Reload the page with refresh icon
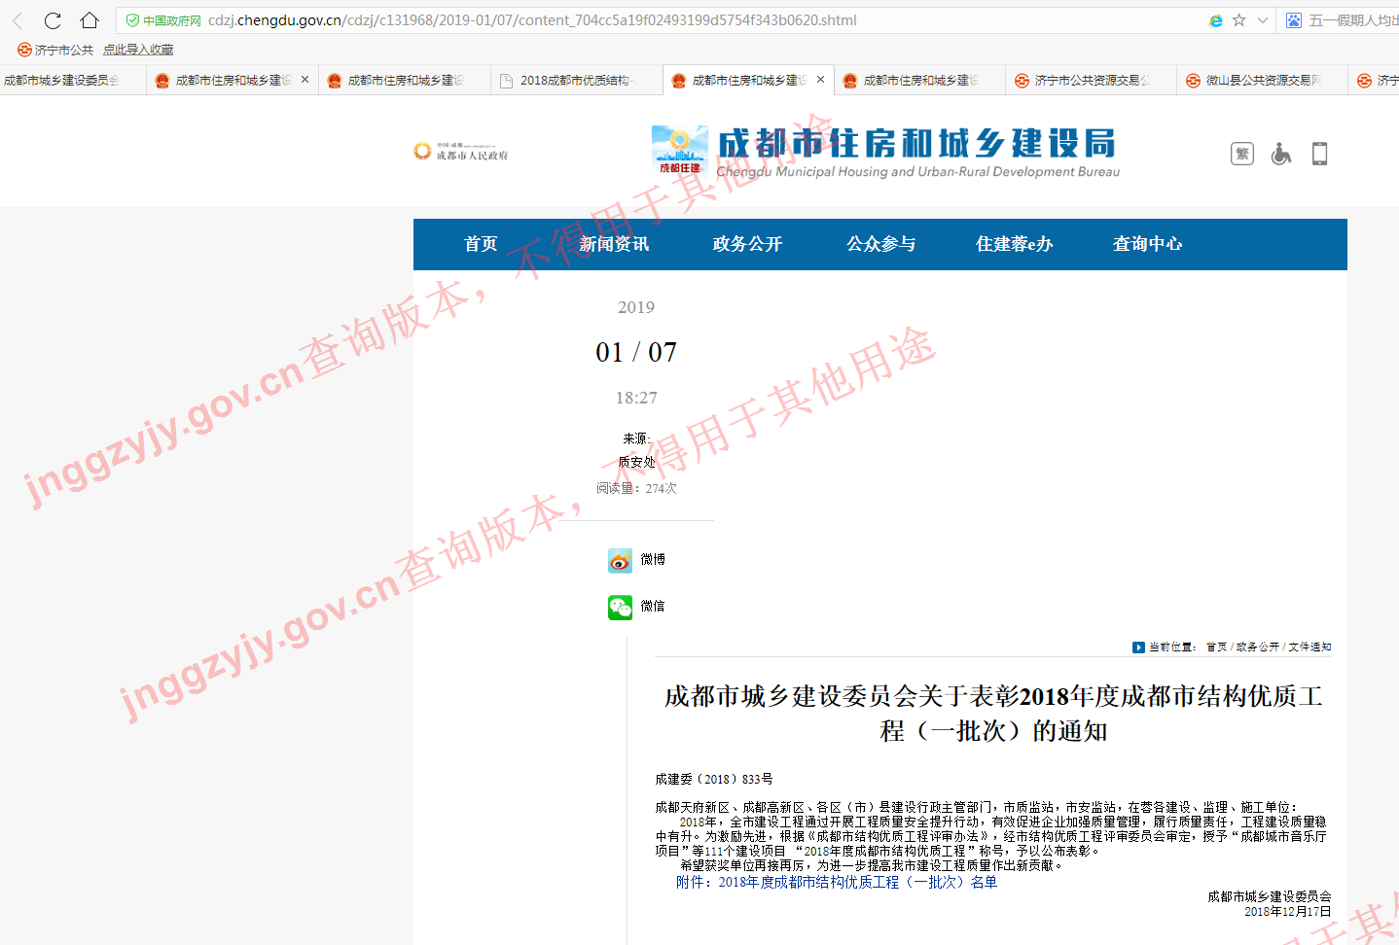Screen dimensions: 1399x945 tap(53, 20)
